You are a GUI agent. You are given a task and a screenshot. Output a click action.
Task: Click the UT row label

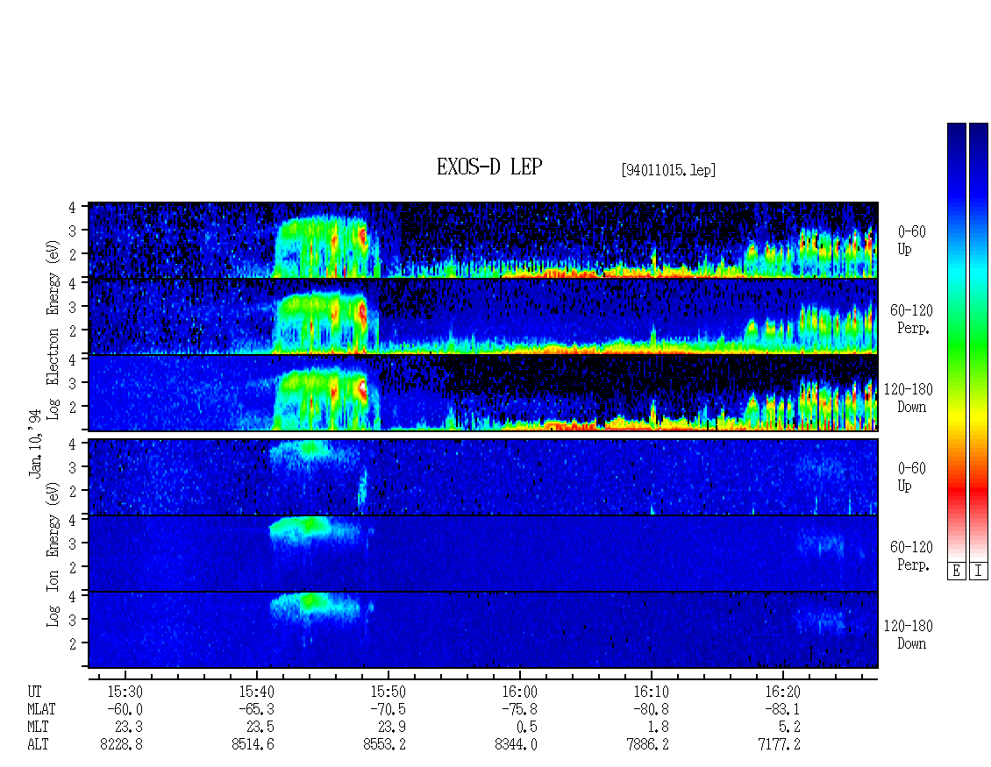click(34, 692)
